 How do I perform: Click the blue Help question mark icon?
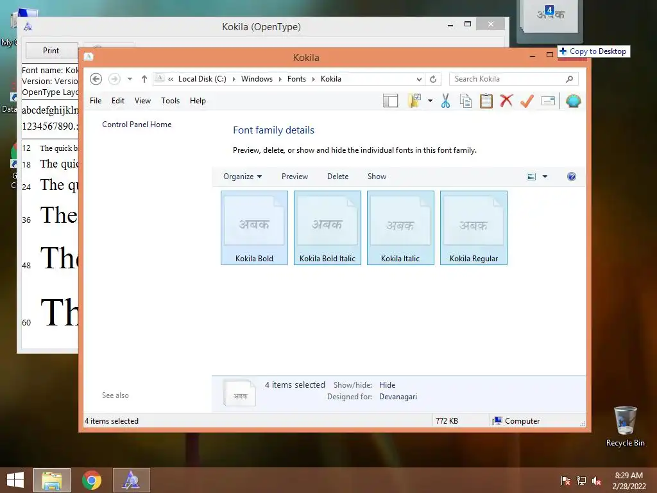[572, 177]
